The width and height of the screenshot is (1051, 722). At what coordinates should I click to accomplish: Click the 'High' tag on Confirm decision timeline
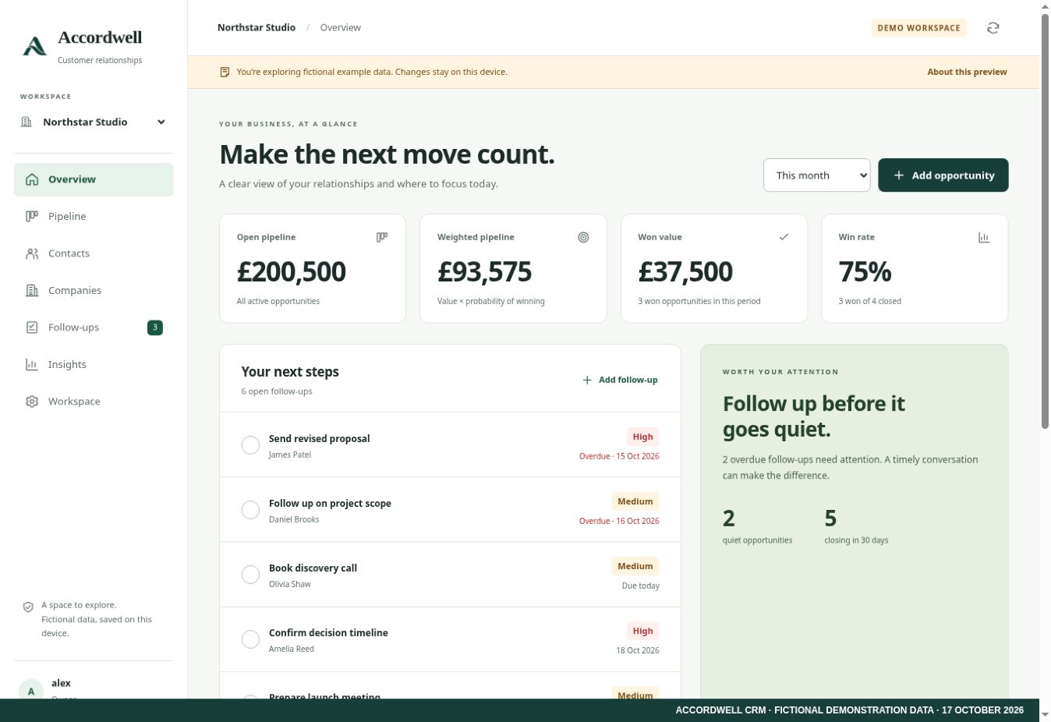(643, 631)
